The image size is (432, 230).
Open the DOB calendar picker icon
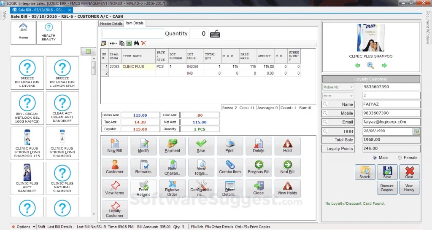click(x=416, y=131)
